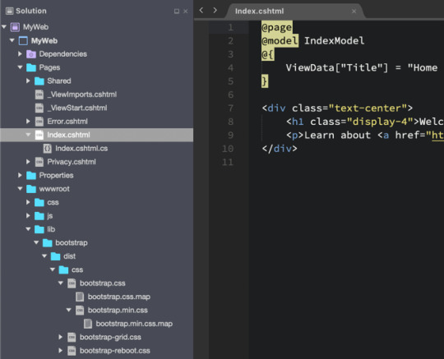This screenshot has height=359, width=444.
Task: Select the Index.cshtml editor tab
Action: pyautogui.click(x=259, y=12)
